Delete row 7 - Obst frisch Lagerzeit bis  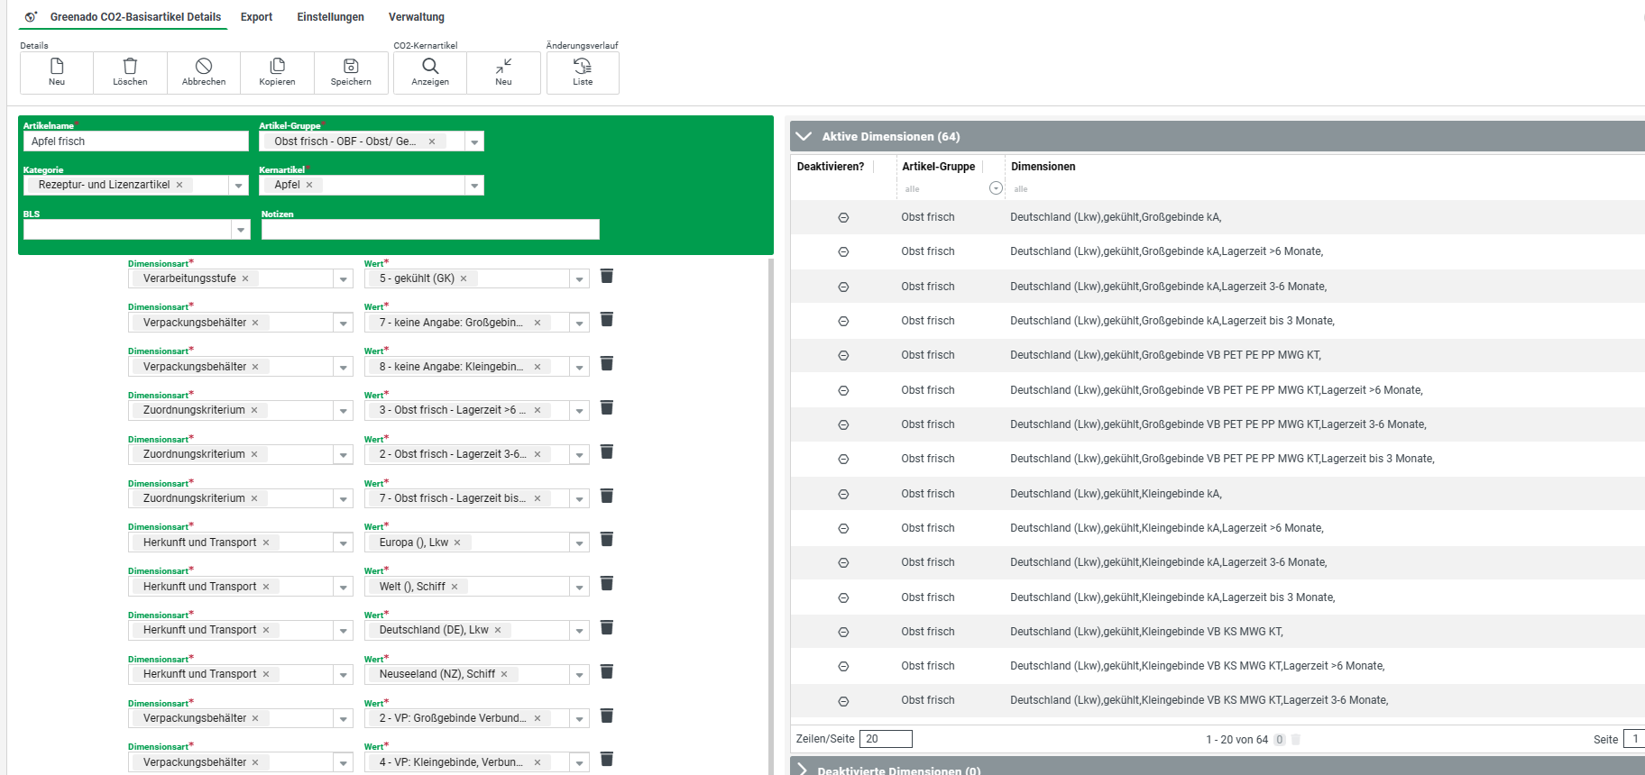[607, 496]
